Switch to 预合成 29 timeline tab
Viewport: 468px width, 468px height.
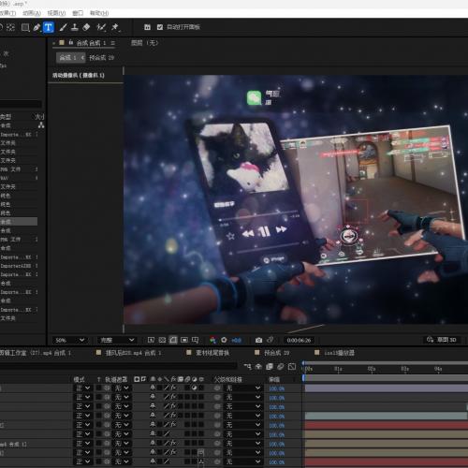[x=276, y=353]
